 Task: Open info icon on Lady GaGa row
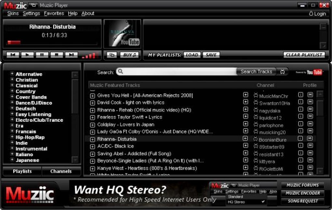(301, 131)
